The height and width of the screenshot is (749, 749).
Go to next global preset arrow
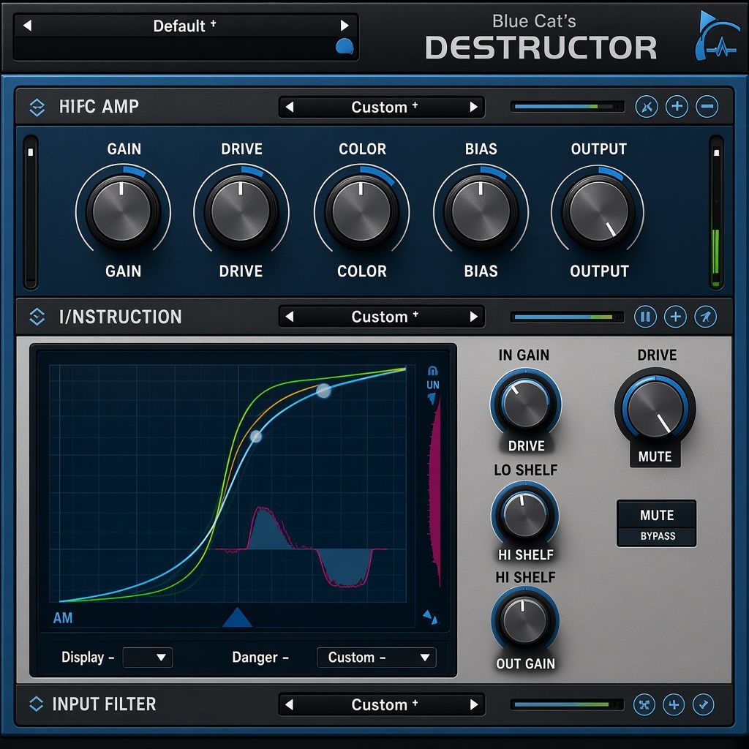point(344,26)
